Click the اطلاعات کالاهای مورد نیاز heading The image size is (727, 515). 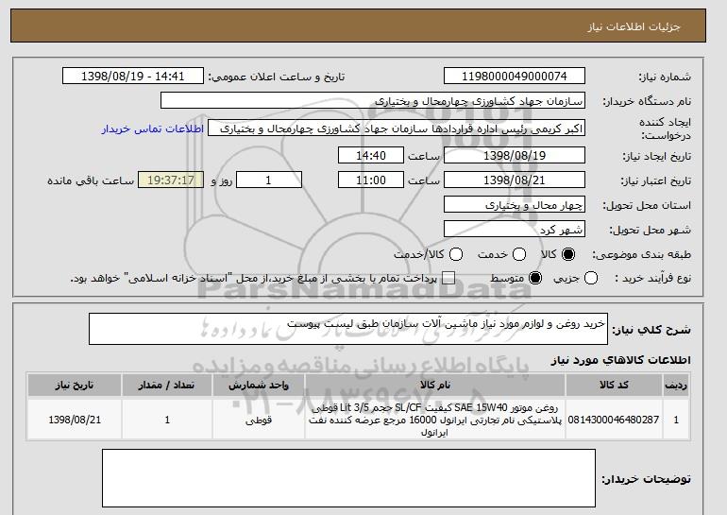(621, 360)
